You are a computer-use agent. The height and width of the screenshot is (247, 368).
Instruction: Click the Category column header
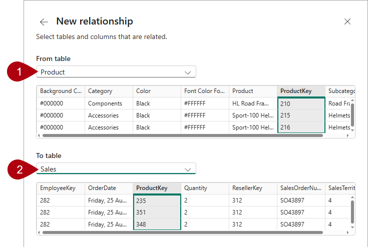coord(109,91)
